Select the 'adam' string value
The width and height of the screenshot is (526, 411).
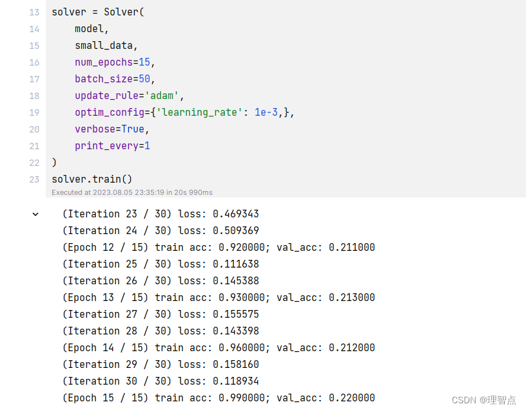point(161,95)
